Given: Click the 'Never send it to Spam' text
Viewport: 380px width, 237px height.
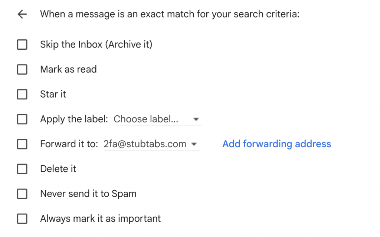Looking at the screenshot, I should (88, 194).
